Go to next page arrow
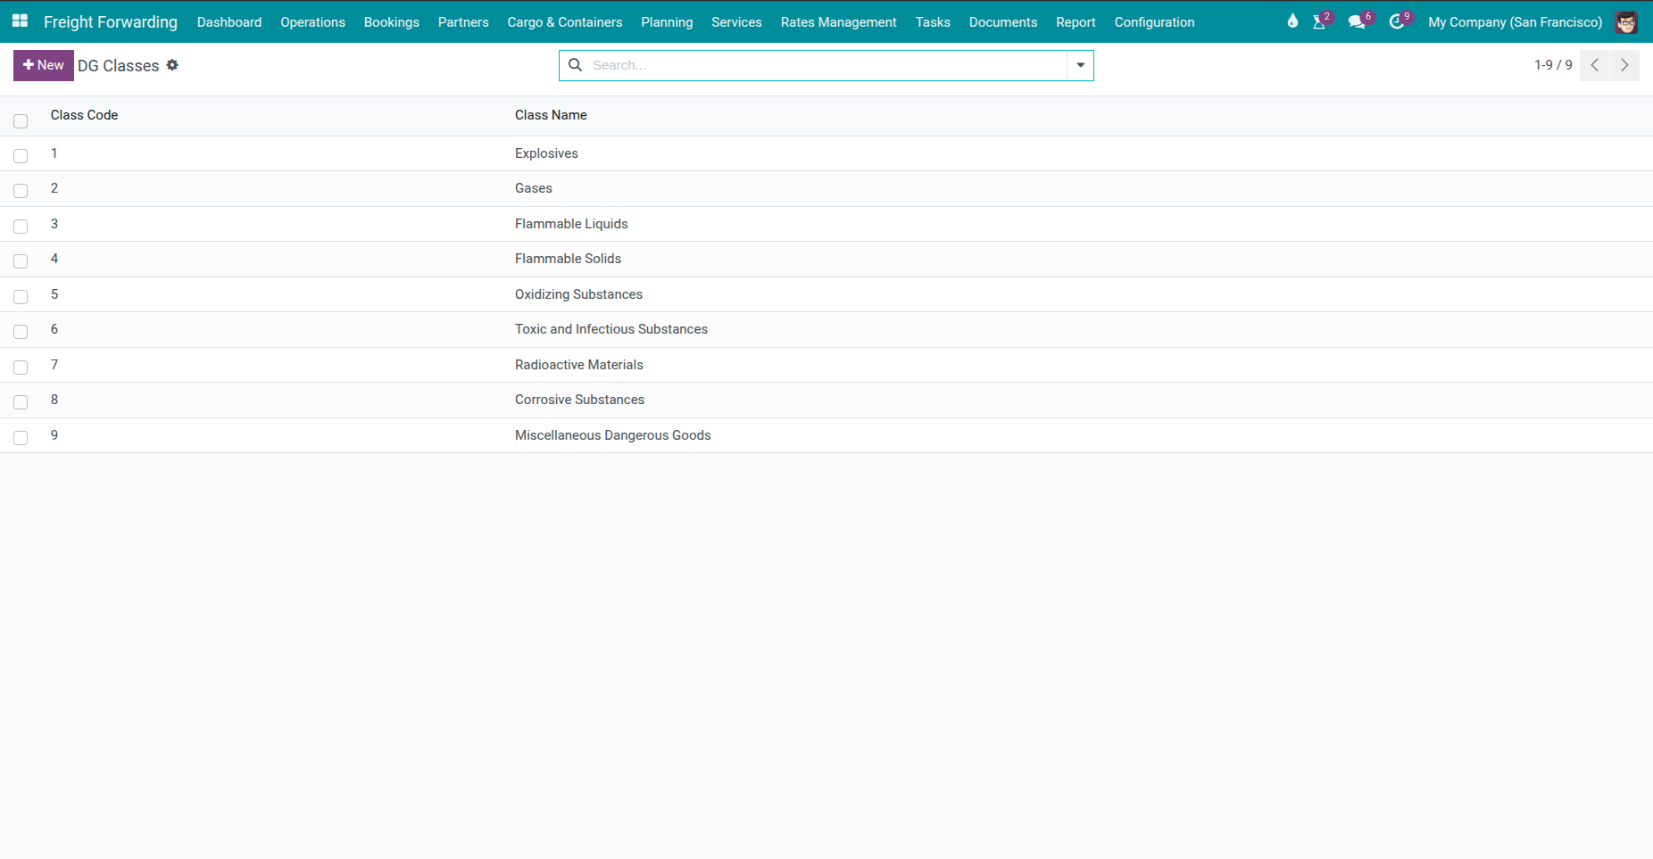 tap(1624, 65)
